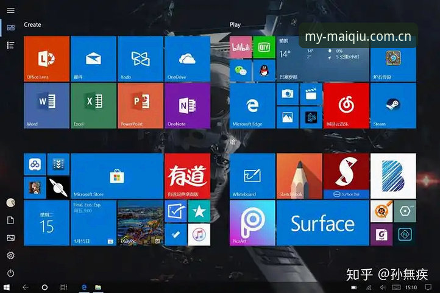Launch the iTunes tile
This screenshot has width=440, height=293.
[x=199, y=235]
